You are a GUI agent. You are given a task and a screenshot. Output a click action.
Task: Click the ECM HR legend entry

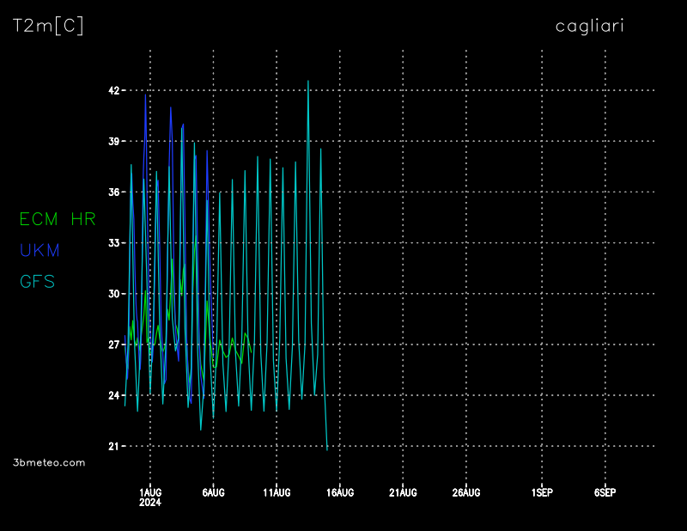point(58,219)
